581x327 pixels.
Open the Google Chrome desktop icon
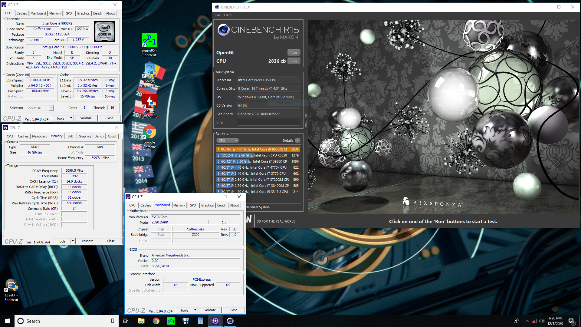[149, 137]
